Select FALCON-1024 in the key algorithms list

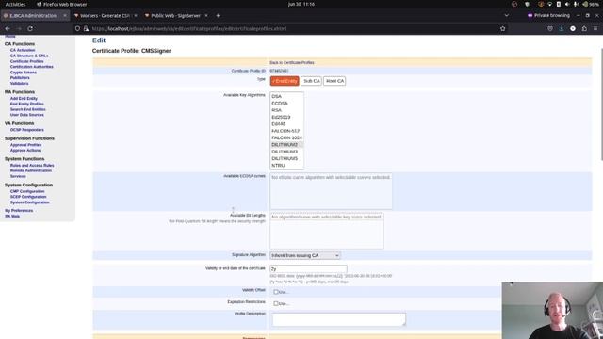point(286,138)
